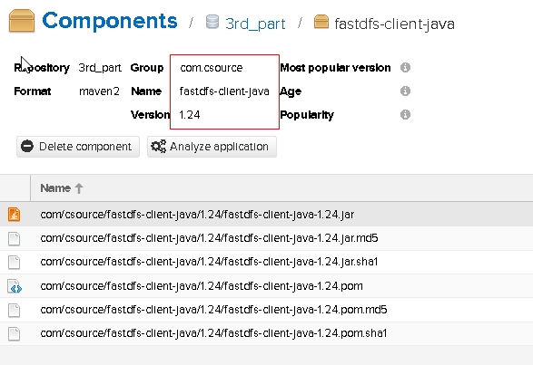Open the 3rd_part breadcrumb link
The width and height of the screenshot is (533, 365).
tap(255, 24)
